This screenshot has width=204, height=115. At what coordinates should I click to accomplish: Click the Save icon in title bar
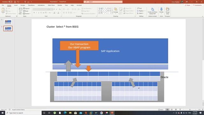[15, 2]
